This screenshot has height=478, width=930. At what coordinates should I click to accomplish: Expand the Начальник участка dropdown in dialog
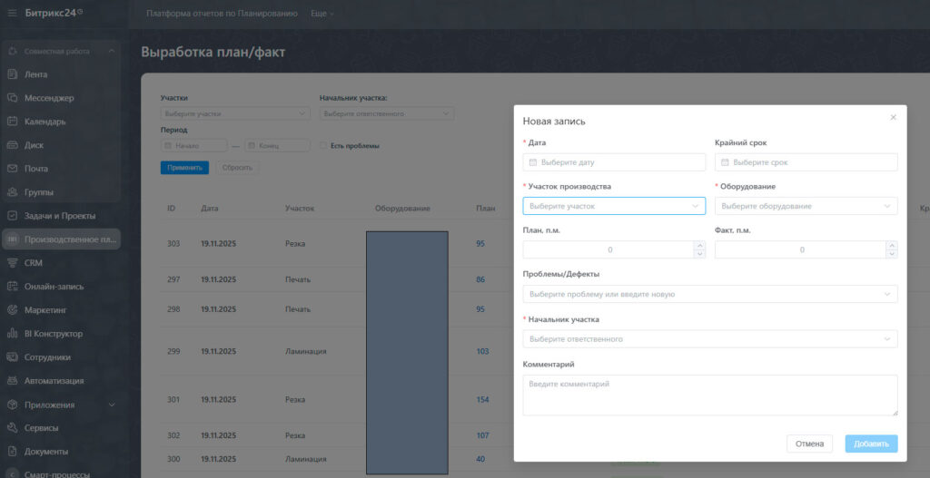coord(709,339)
